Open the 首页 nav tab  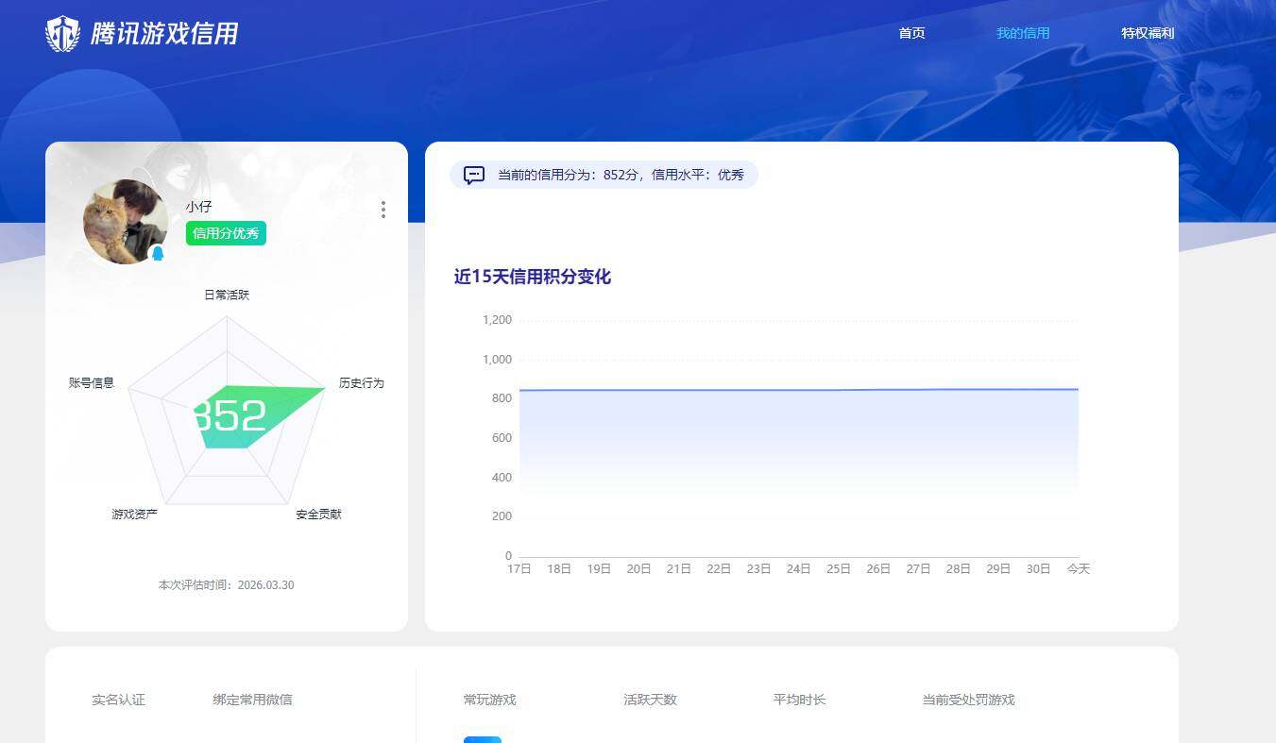[x=911, y=33]
